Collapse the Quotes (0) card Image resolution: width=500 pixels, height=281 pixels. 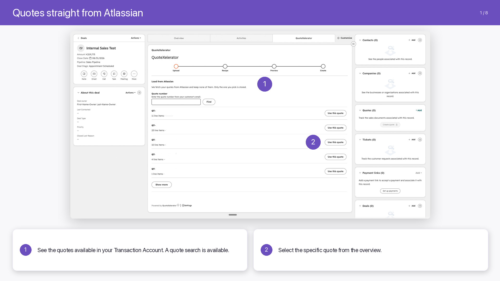pyautogui.click(x=360, y=110)
